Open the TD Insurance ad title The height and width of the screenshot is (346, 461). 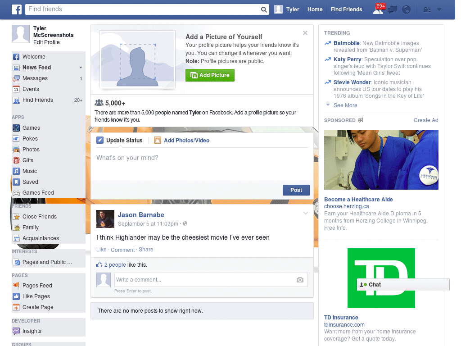[341, 318]
